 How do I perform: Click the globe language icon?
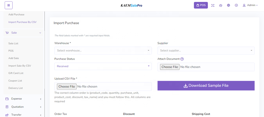pos(229,5)
